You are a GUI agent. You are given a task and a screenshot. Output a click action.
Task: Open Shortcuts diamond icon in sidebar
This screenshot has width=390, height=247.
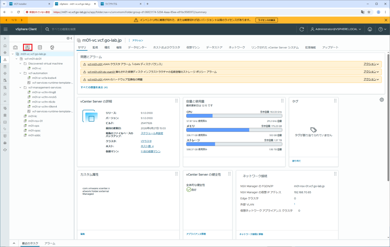(x=5, y=53)
